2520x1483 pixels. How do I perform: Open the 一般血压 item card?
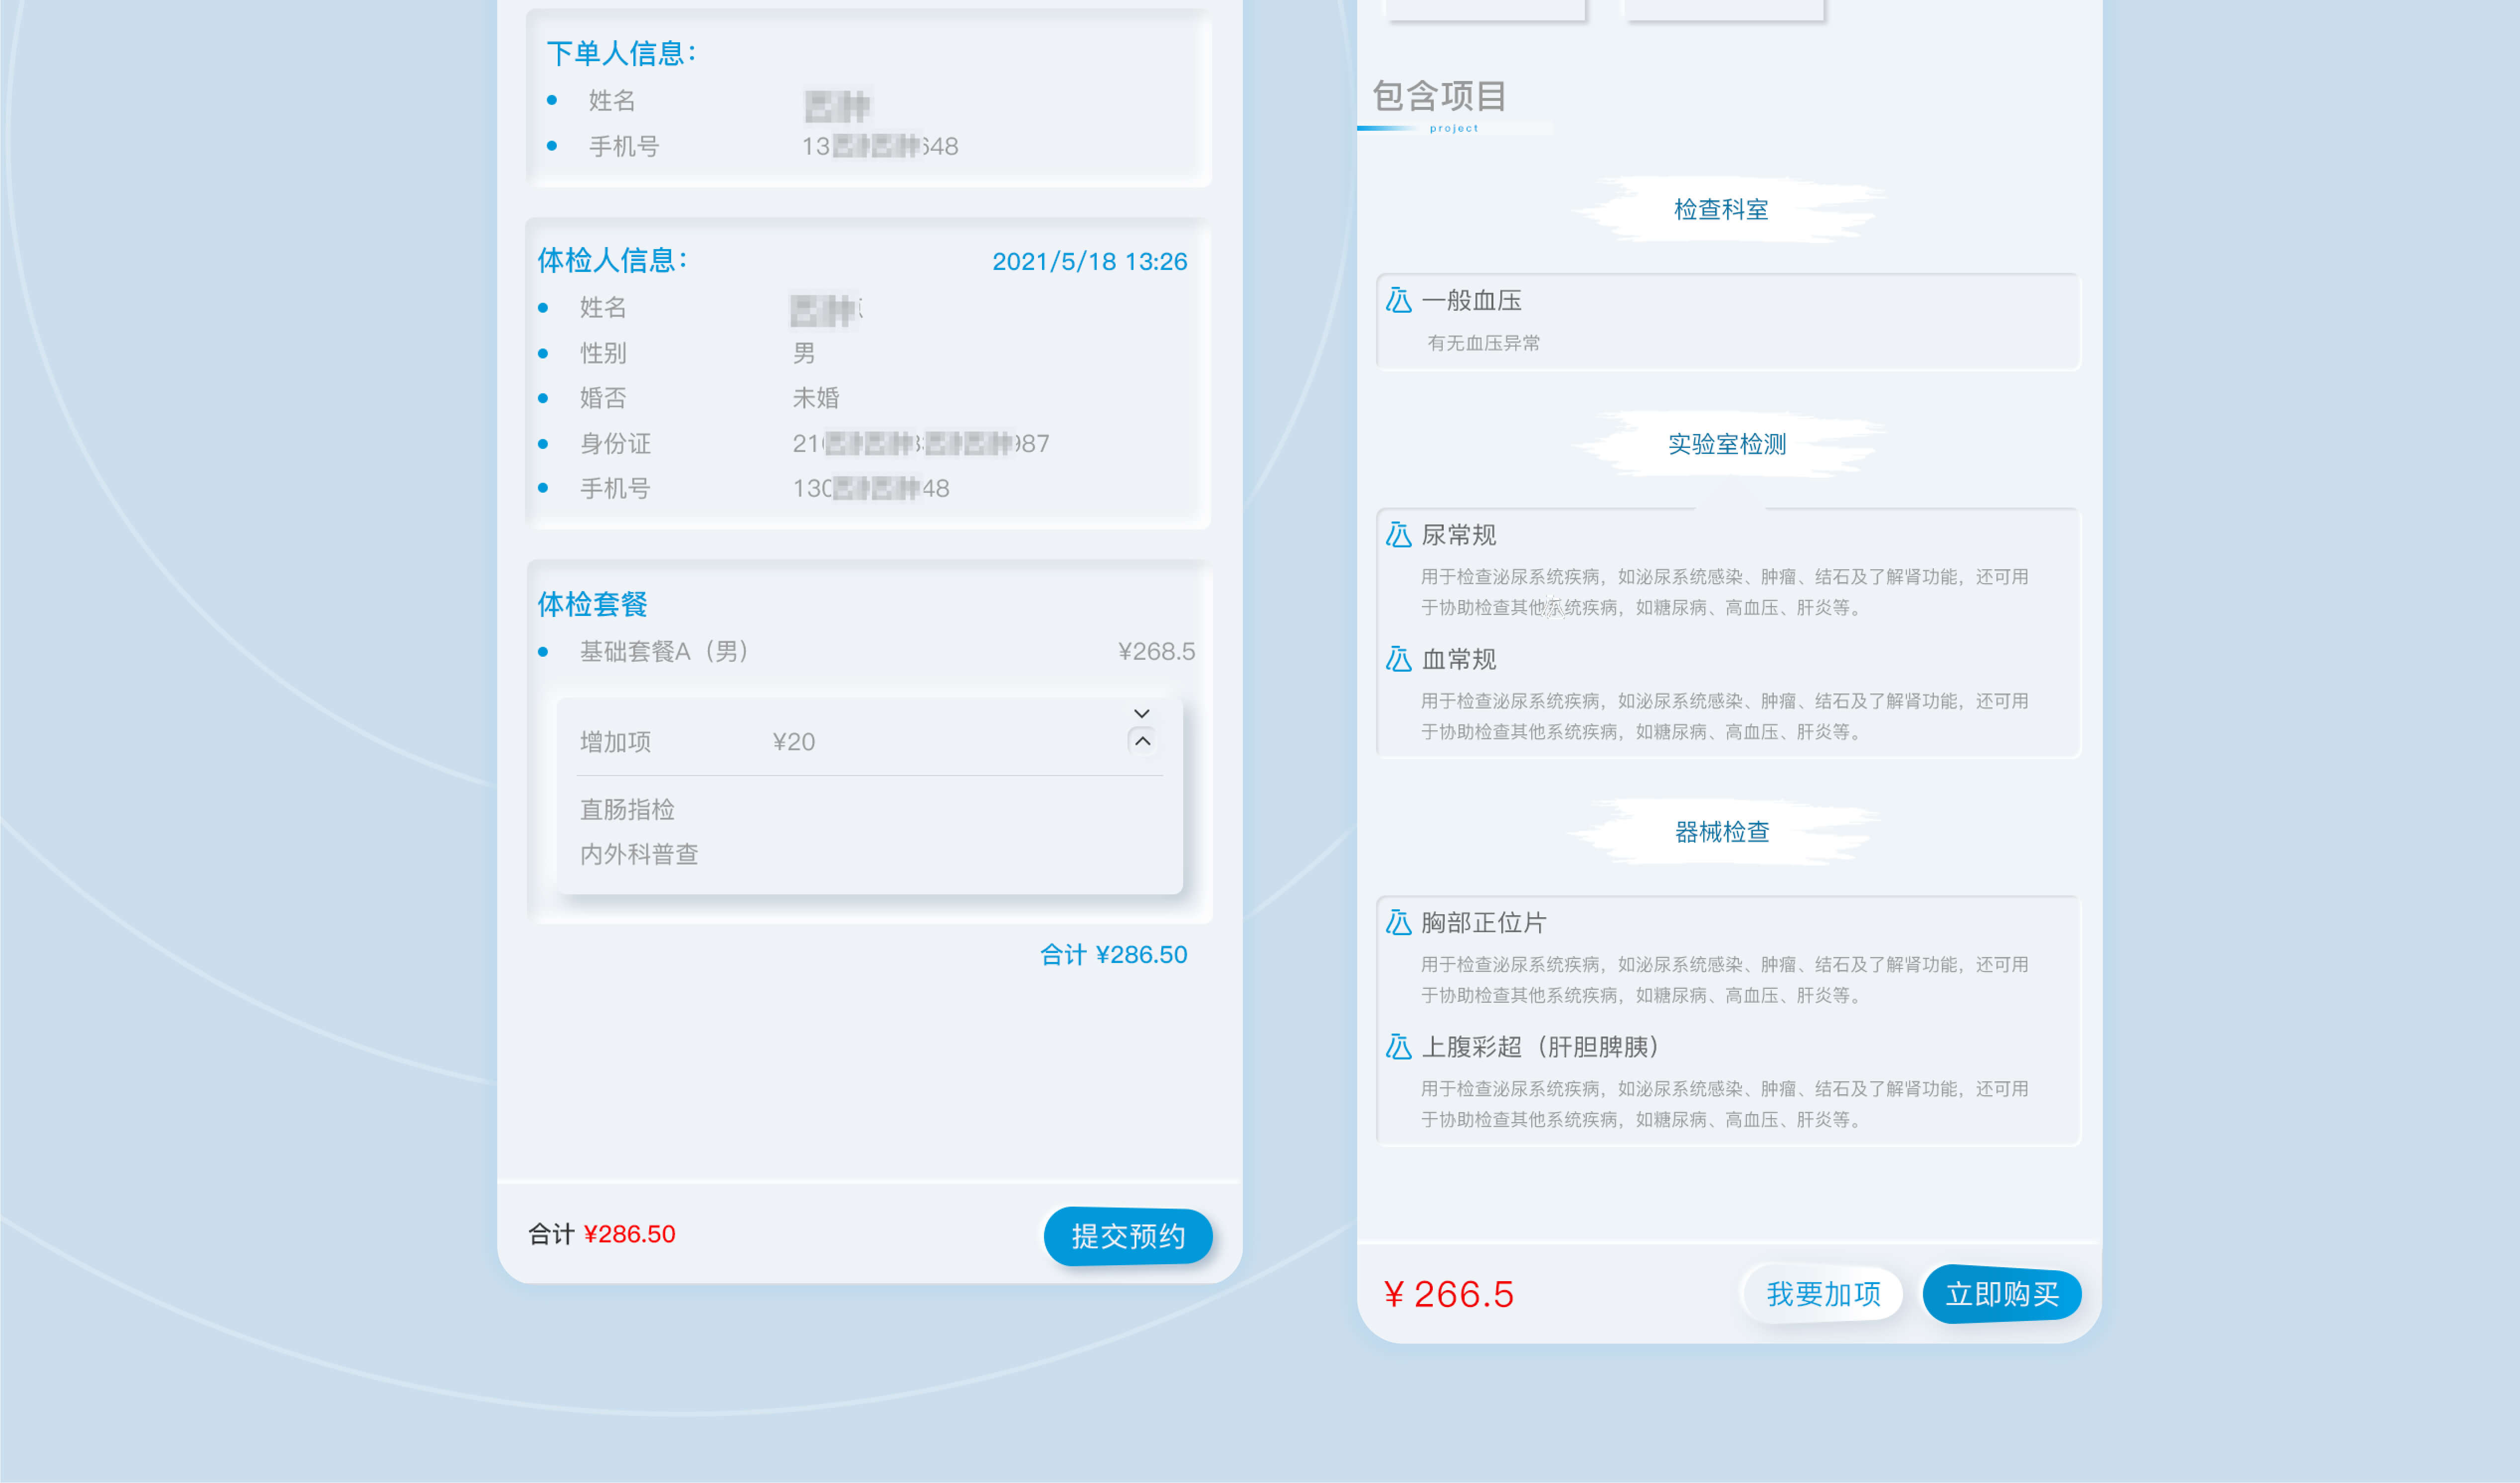[x=1728, y=322]
